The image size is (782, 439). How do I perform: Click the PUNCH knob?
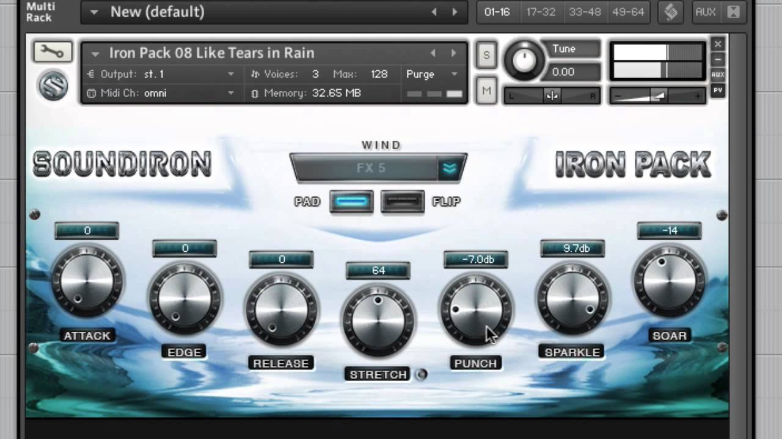coord(475,309)
